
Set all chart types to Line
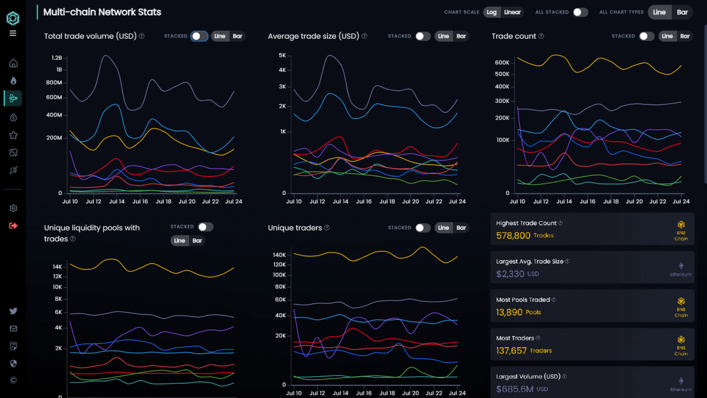point(659,12)
